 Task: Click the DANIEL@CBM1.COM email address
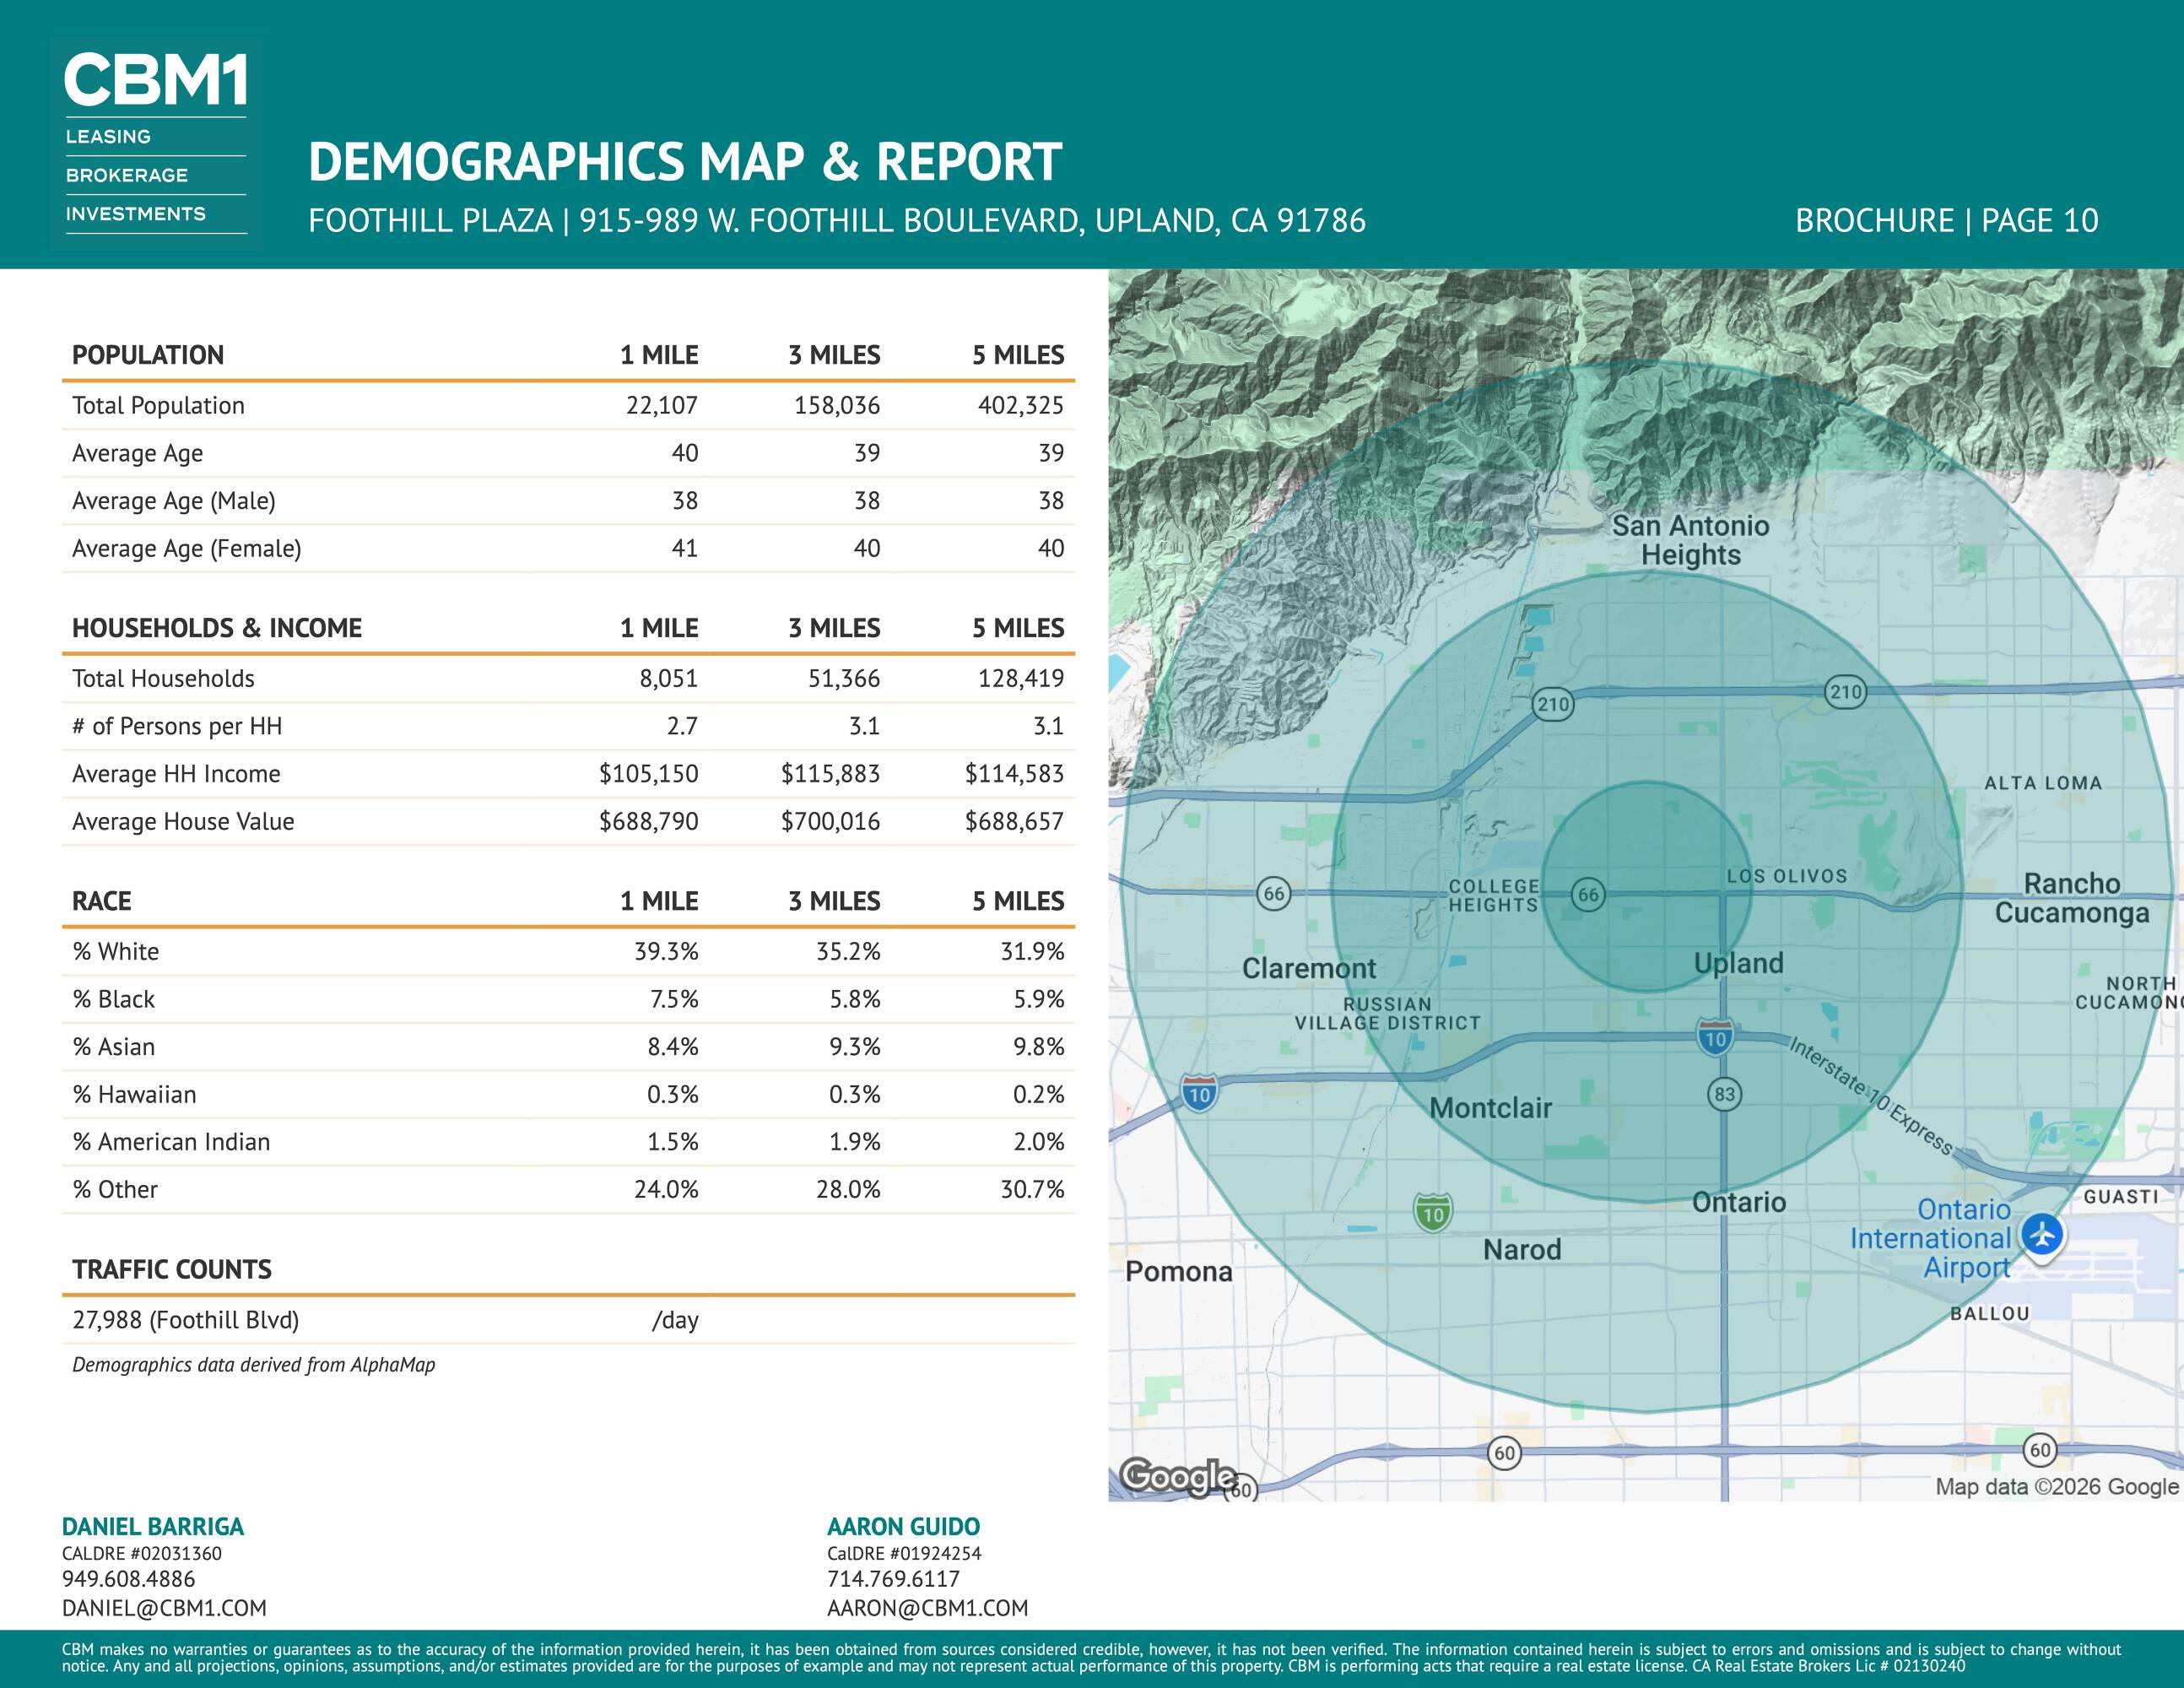[x=164, y=1608]
